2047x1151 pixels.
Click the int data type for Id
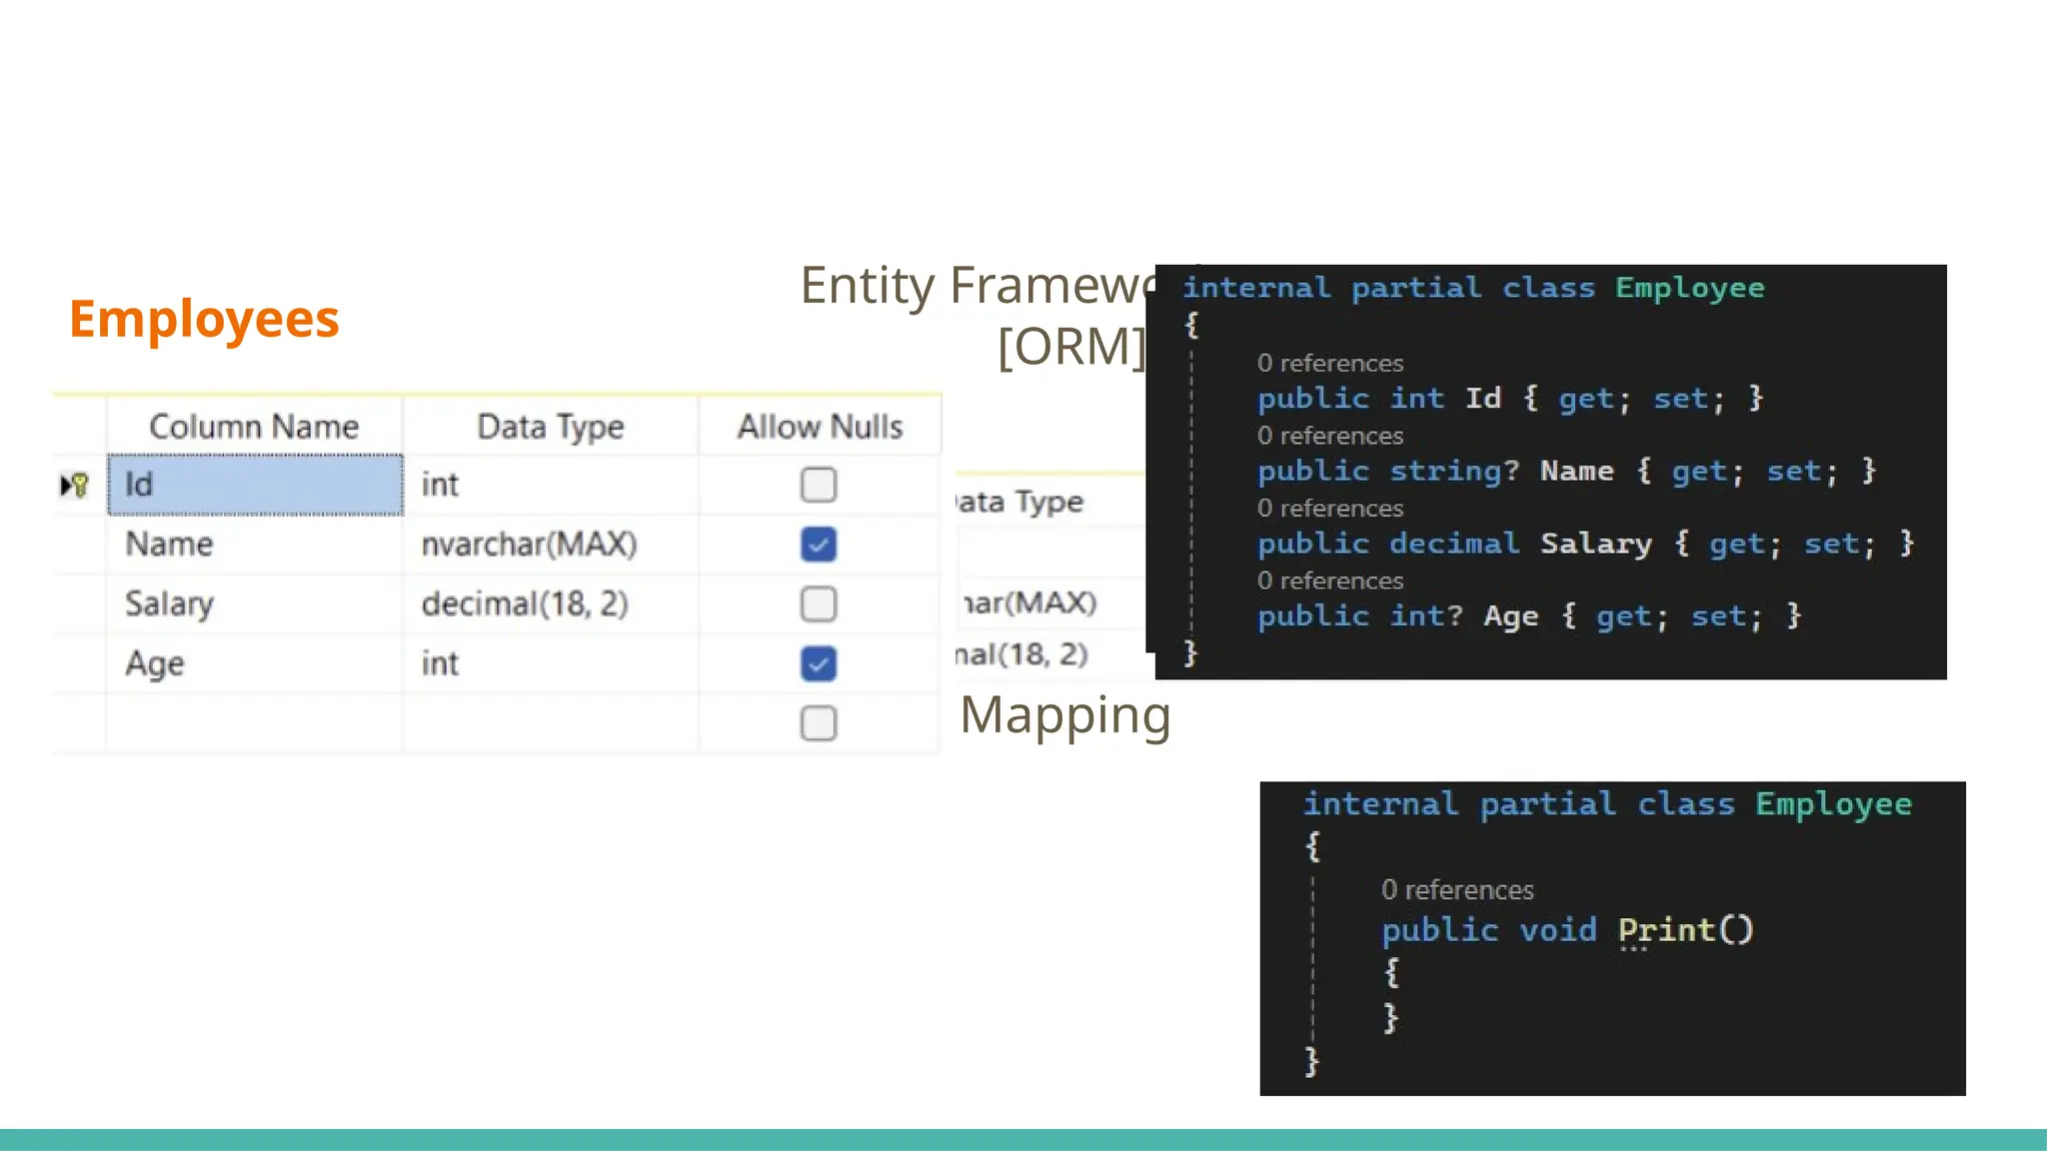point(551,485)
